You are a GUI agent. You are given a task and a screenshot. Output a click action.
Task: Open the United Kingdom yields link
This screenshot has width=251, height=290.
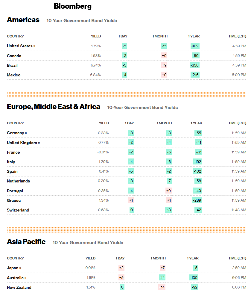click(23, 143)
